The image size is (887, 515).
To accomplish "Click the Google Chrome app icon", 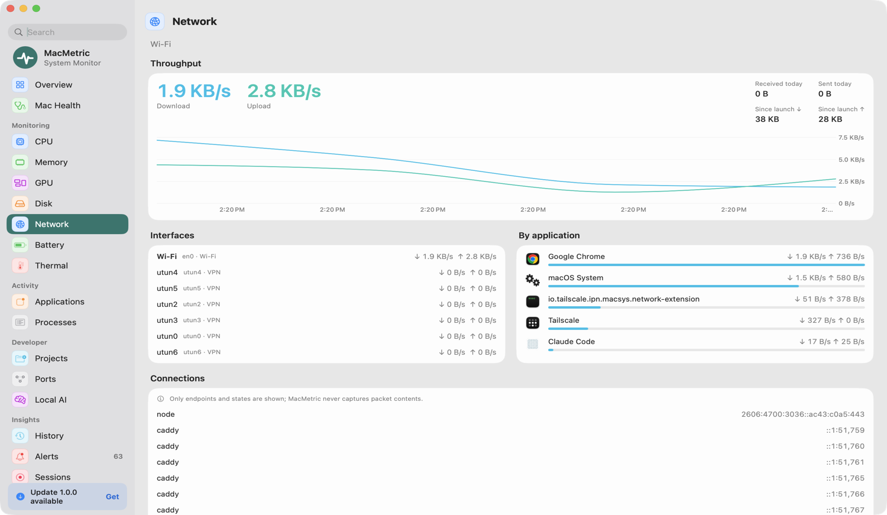I will [x=533, y=259].
